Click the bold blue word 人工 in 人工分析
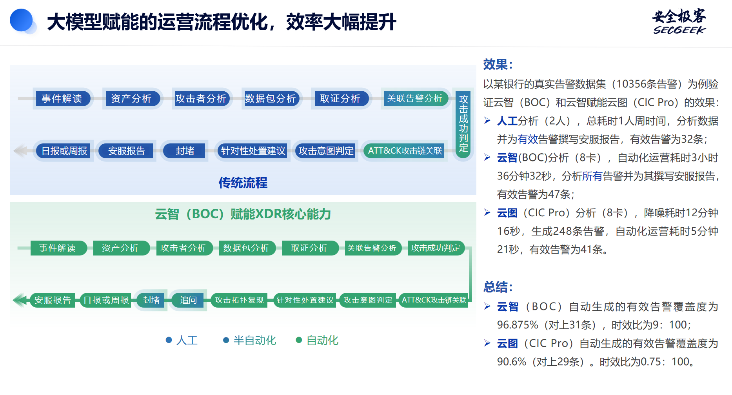 pyautogui.click(x=507, y=121)
